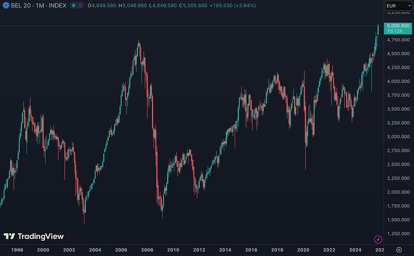Image resolution: width=414 pixels, height=256 pixels.
Task: Click the 1998 time axis label
Action: click(17, 250)
